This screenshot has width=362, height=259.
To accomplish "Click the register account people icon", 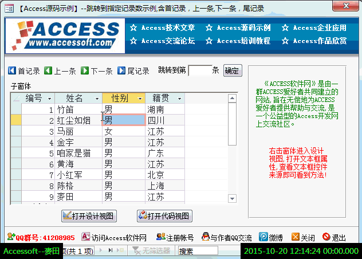I will 161,237.
